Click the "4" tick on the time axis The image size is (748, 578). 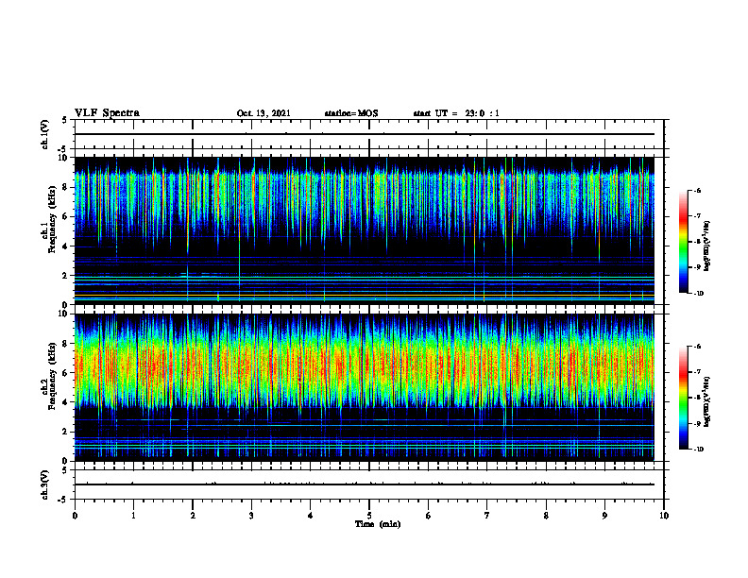[311, 516]
